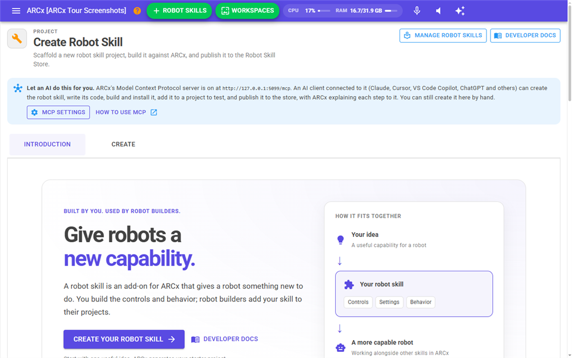The height and width of the screenshot is (358, 572).
Task: Switch to the Introduction tab
Action: pyautogui.click(x=47, y=144)
